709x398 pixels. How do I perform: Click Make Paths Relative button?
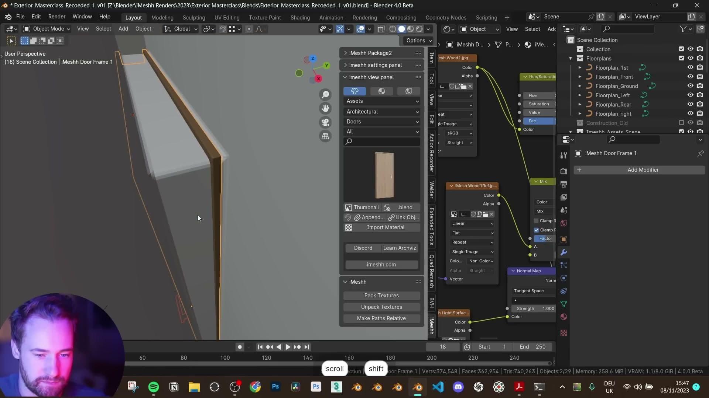pyautogui.click(x=381, y=318)
